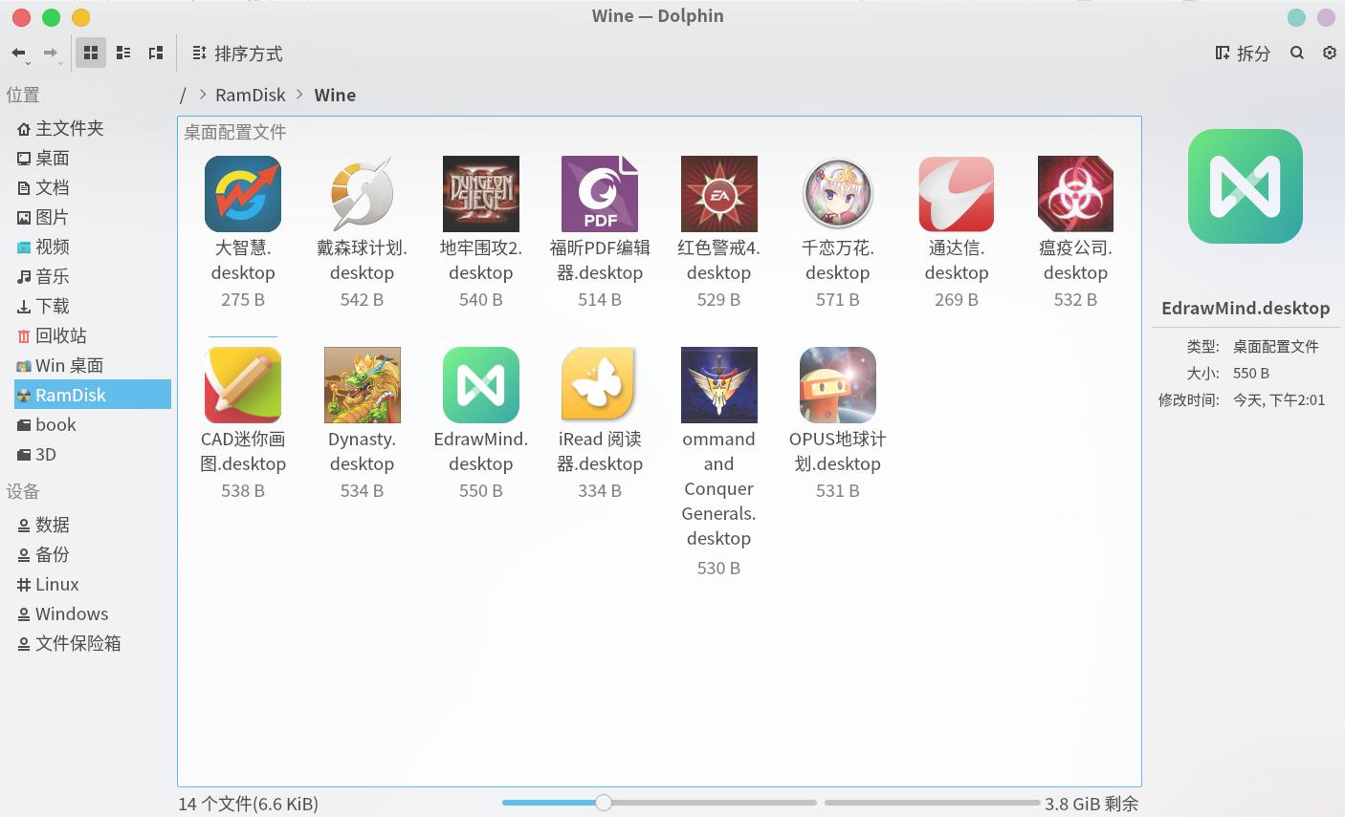
Task: Open the 排序方式 sort menu
Action: point(237,54)
